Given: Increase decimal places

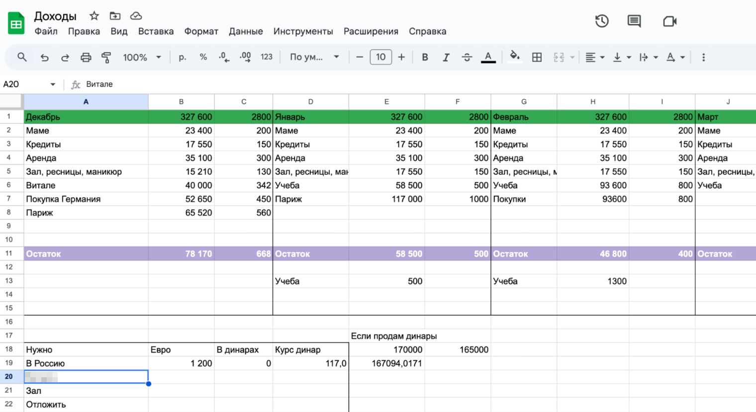Looking at the screenshot, I should click(245, 57).
